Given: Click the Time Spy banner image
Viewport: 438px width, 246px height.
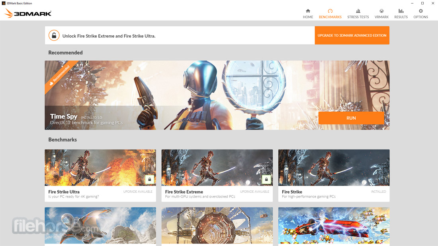Looking at the screenshot, I should point(217,95).
